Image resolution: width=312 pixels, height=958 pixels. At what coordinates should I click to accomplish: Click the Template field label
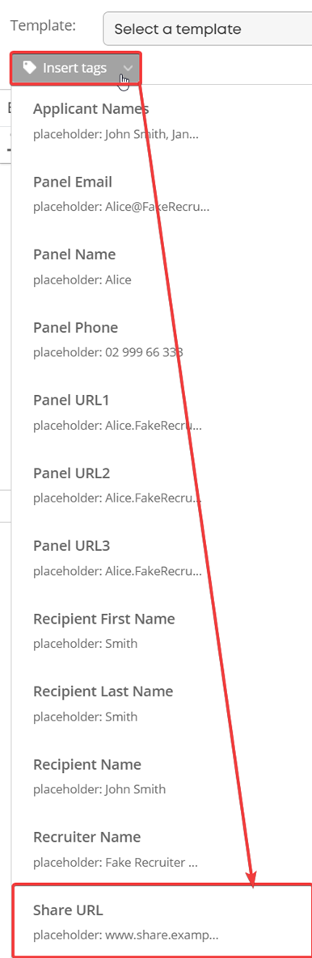[x=44, y=26]
